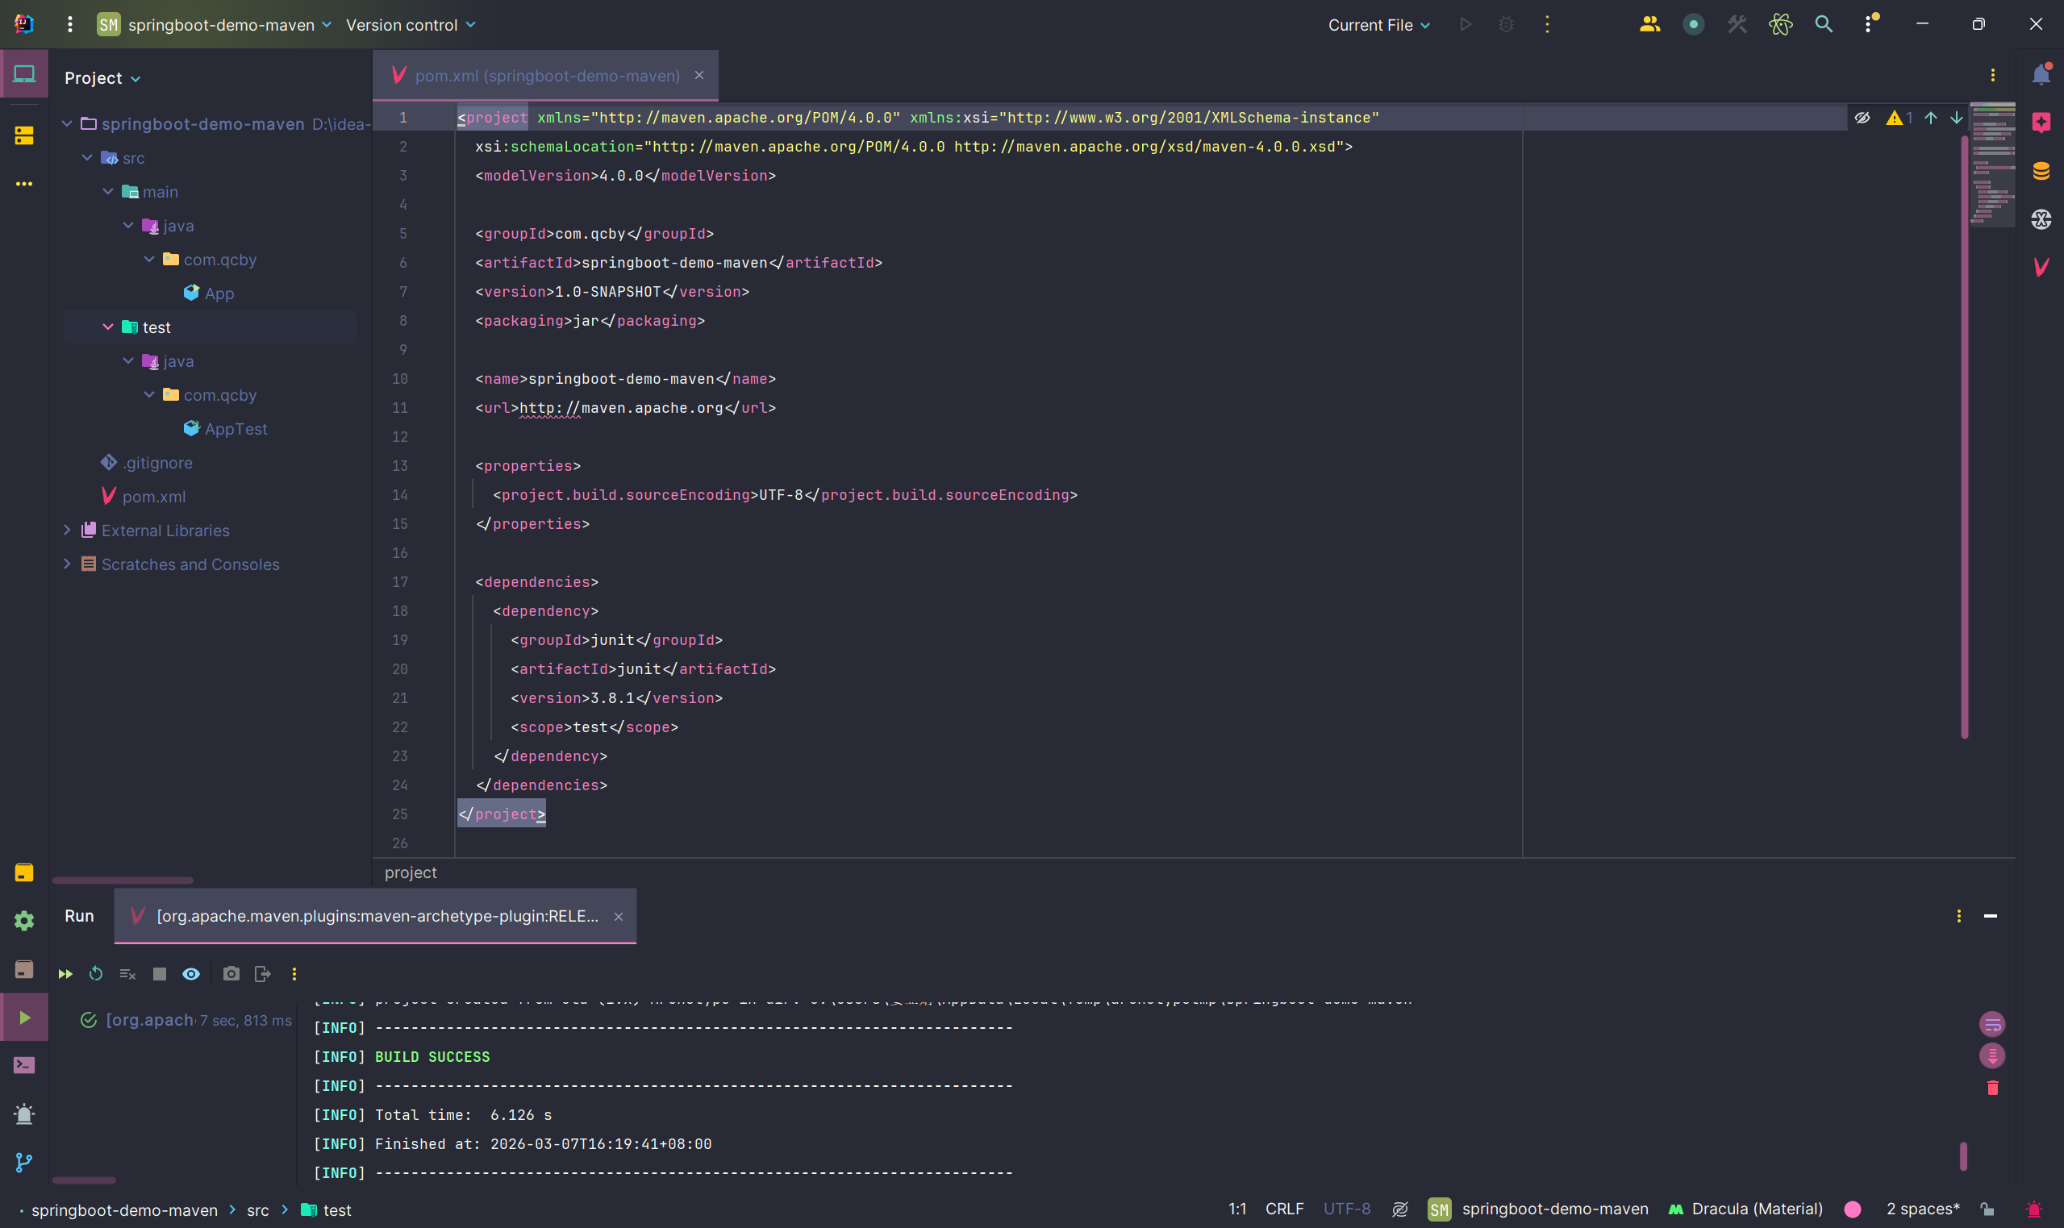
Task: Open the Terminal tool window
Action: 24,1066
